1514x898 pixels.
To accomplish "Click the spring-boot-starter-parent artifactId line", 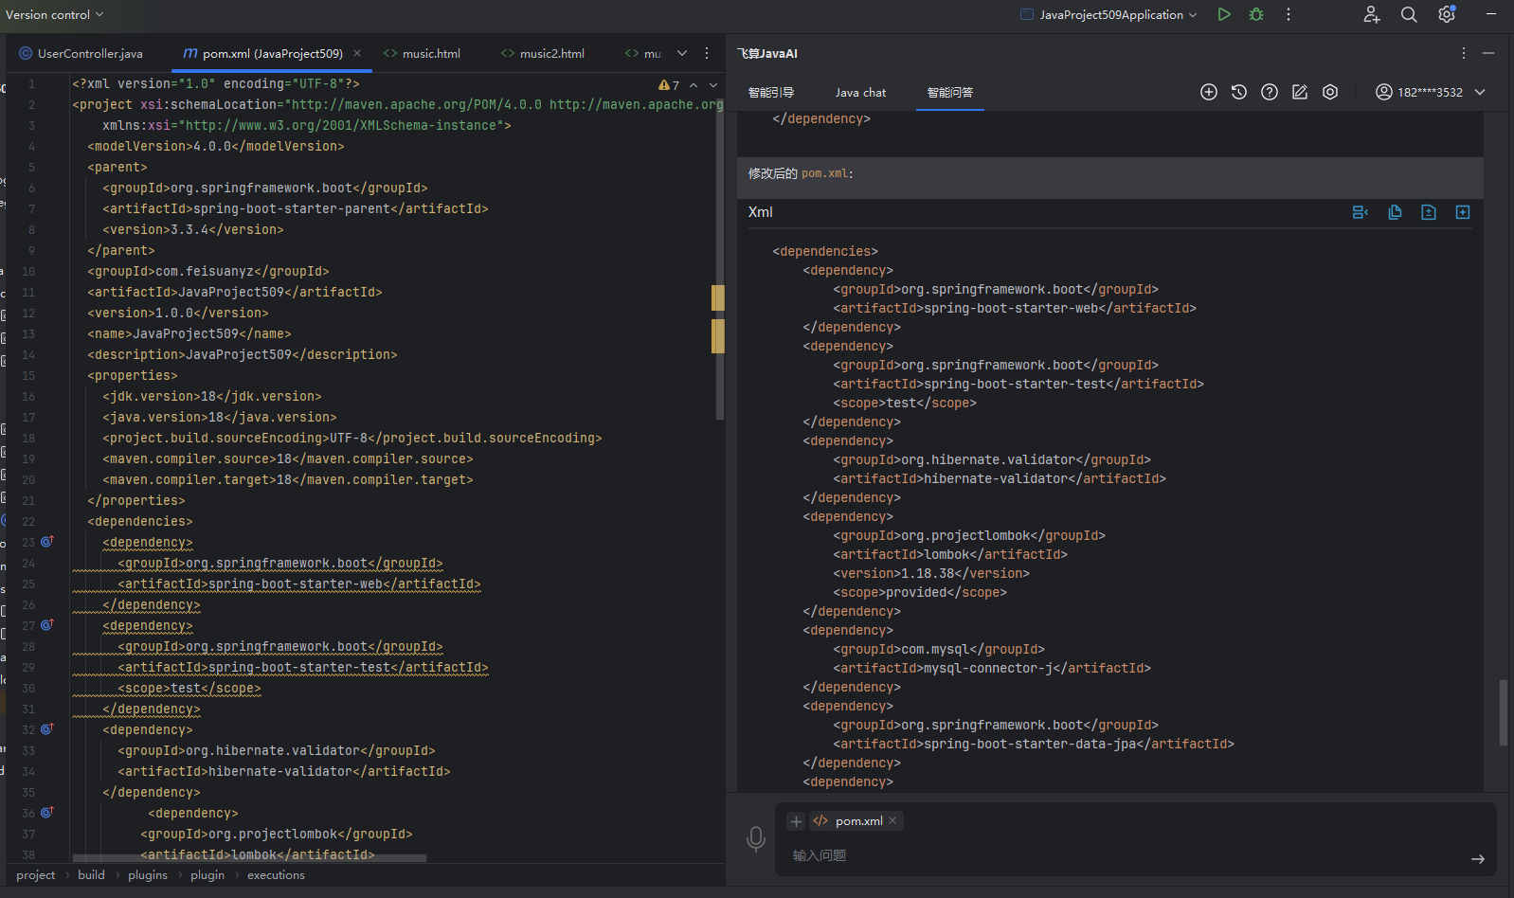I will [296, 208].
